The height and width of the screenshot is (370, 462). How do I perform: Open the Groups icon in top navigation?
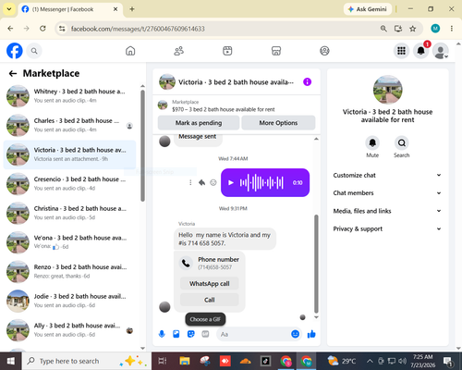[x=324, y=51]
